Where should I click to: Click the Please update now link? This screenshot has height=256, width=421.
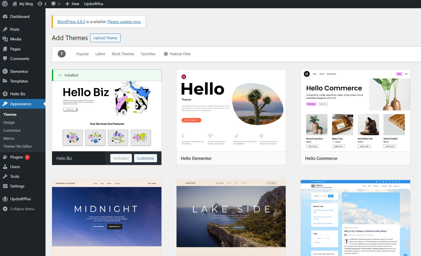click(124, 22)
